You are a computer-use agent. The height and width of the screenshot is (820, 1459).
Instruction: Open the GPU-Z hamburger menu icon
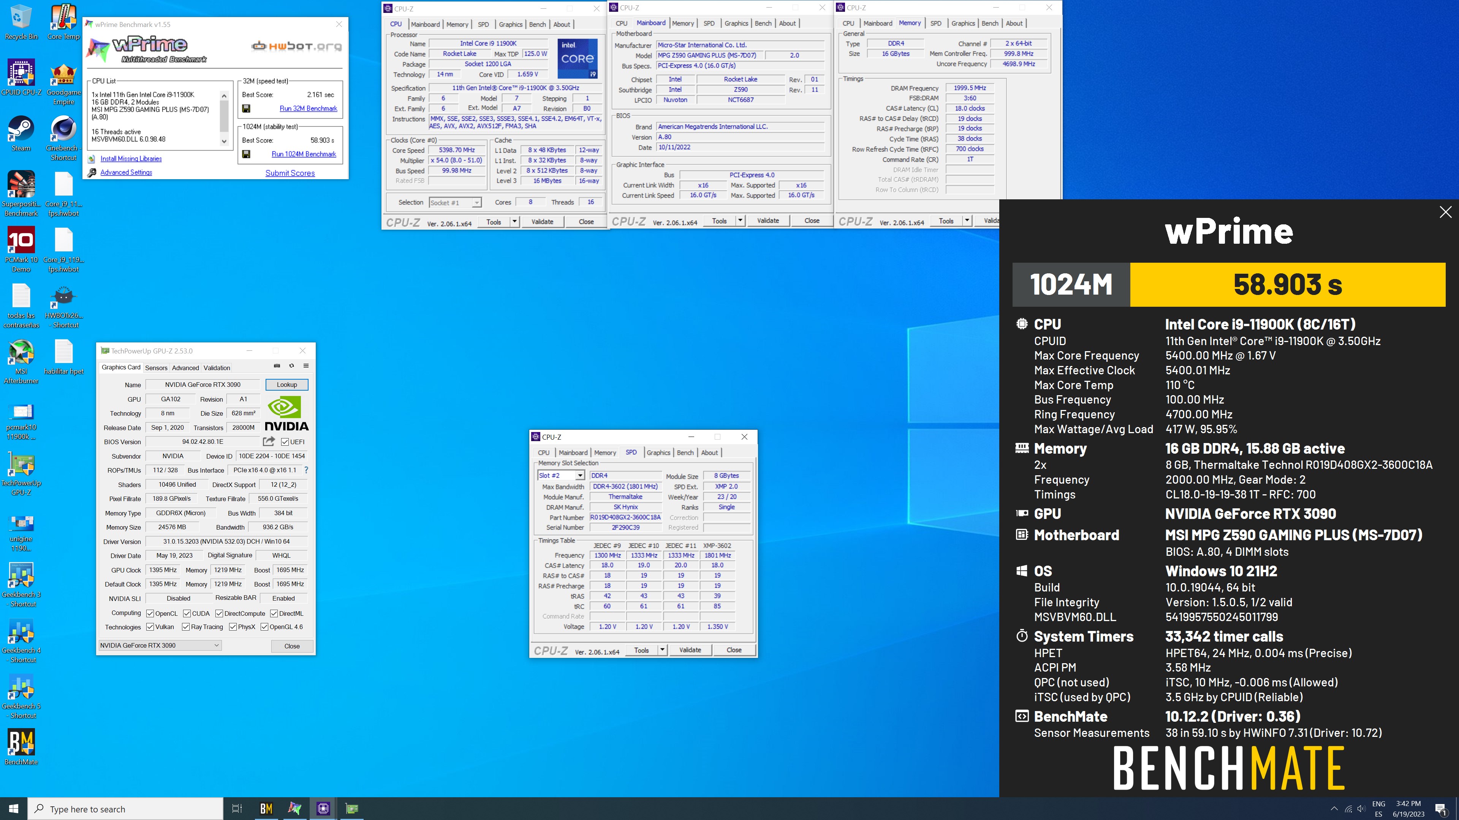click(x=306, y=366)
